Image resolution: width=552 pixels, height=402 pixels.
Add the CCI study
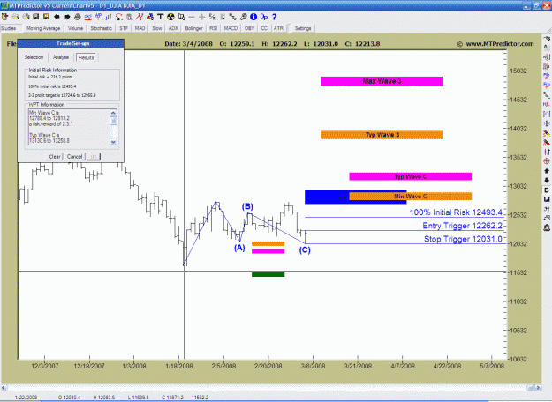click(x=265, y=28)
